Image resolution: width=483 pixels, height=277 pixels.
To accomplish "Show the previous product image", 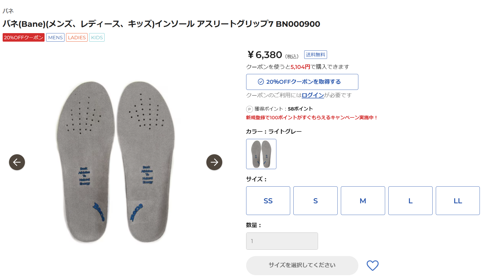I will point(17,162).
